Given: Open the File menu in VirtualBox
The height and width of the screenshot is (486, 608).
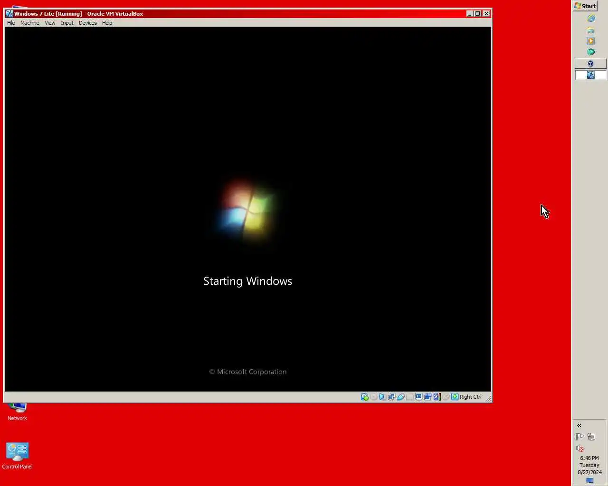Looking at the screenshot, I should pos(11,23).
